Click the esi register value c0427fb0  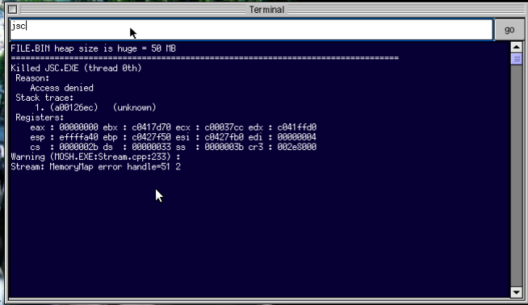tap(224, 137)
